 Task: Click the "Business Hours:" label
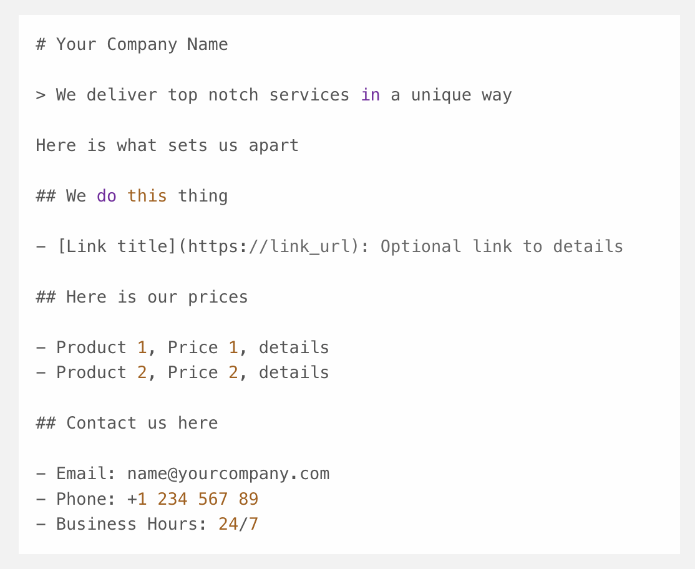[x=132, y=524]
